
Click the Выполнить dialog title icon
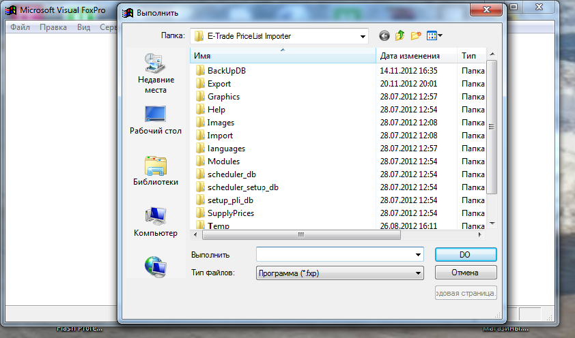click(127, 13)
